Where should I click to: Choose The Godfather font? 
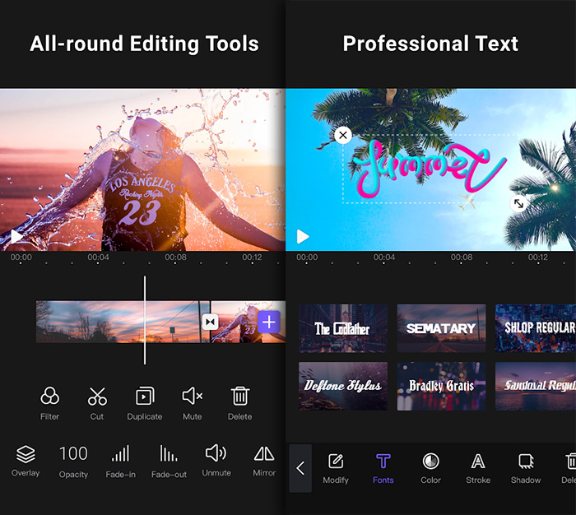click(x=343, y=328)
